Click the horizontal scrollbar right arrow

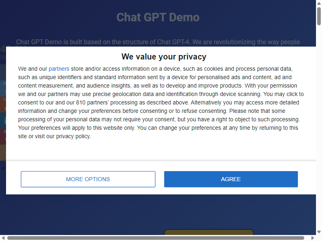click(x=313, y=238)
